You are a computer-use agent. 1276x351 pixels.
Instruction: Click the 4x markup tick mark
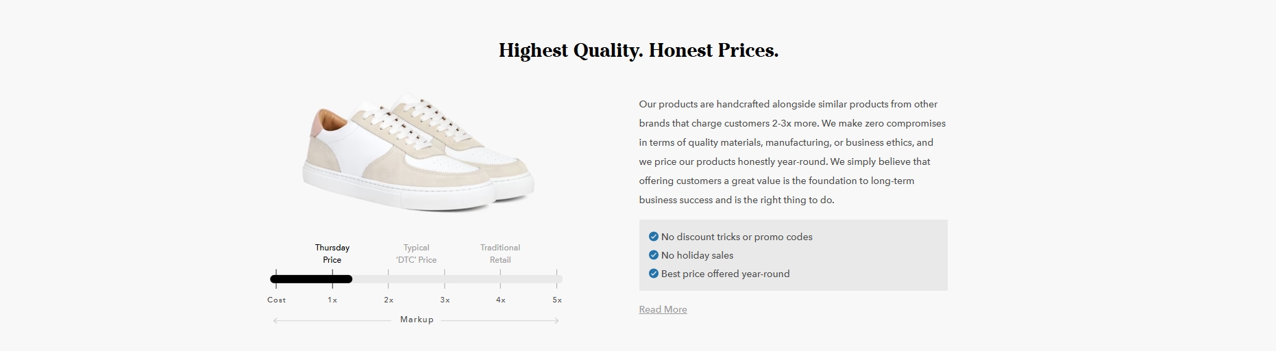tap(501, 278)
